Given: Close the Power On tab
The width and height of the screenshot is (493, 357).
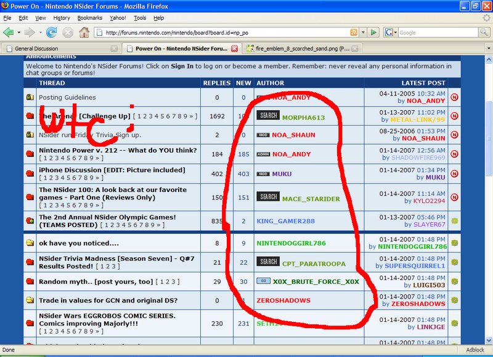Looking at the screenshot, I should [x=234, y=49].
